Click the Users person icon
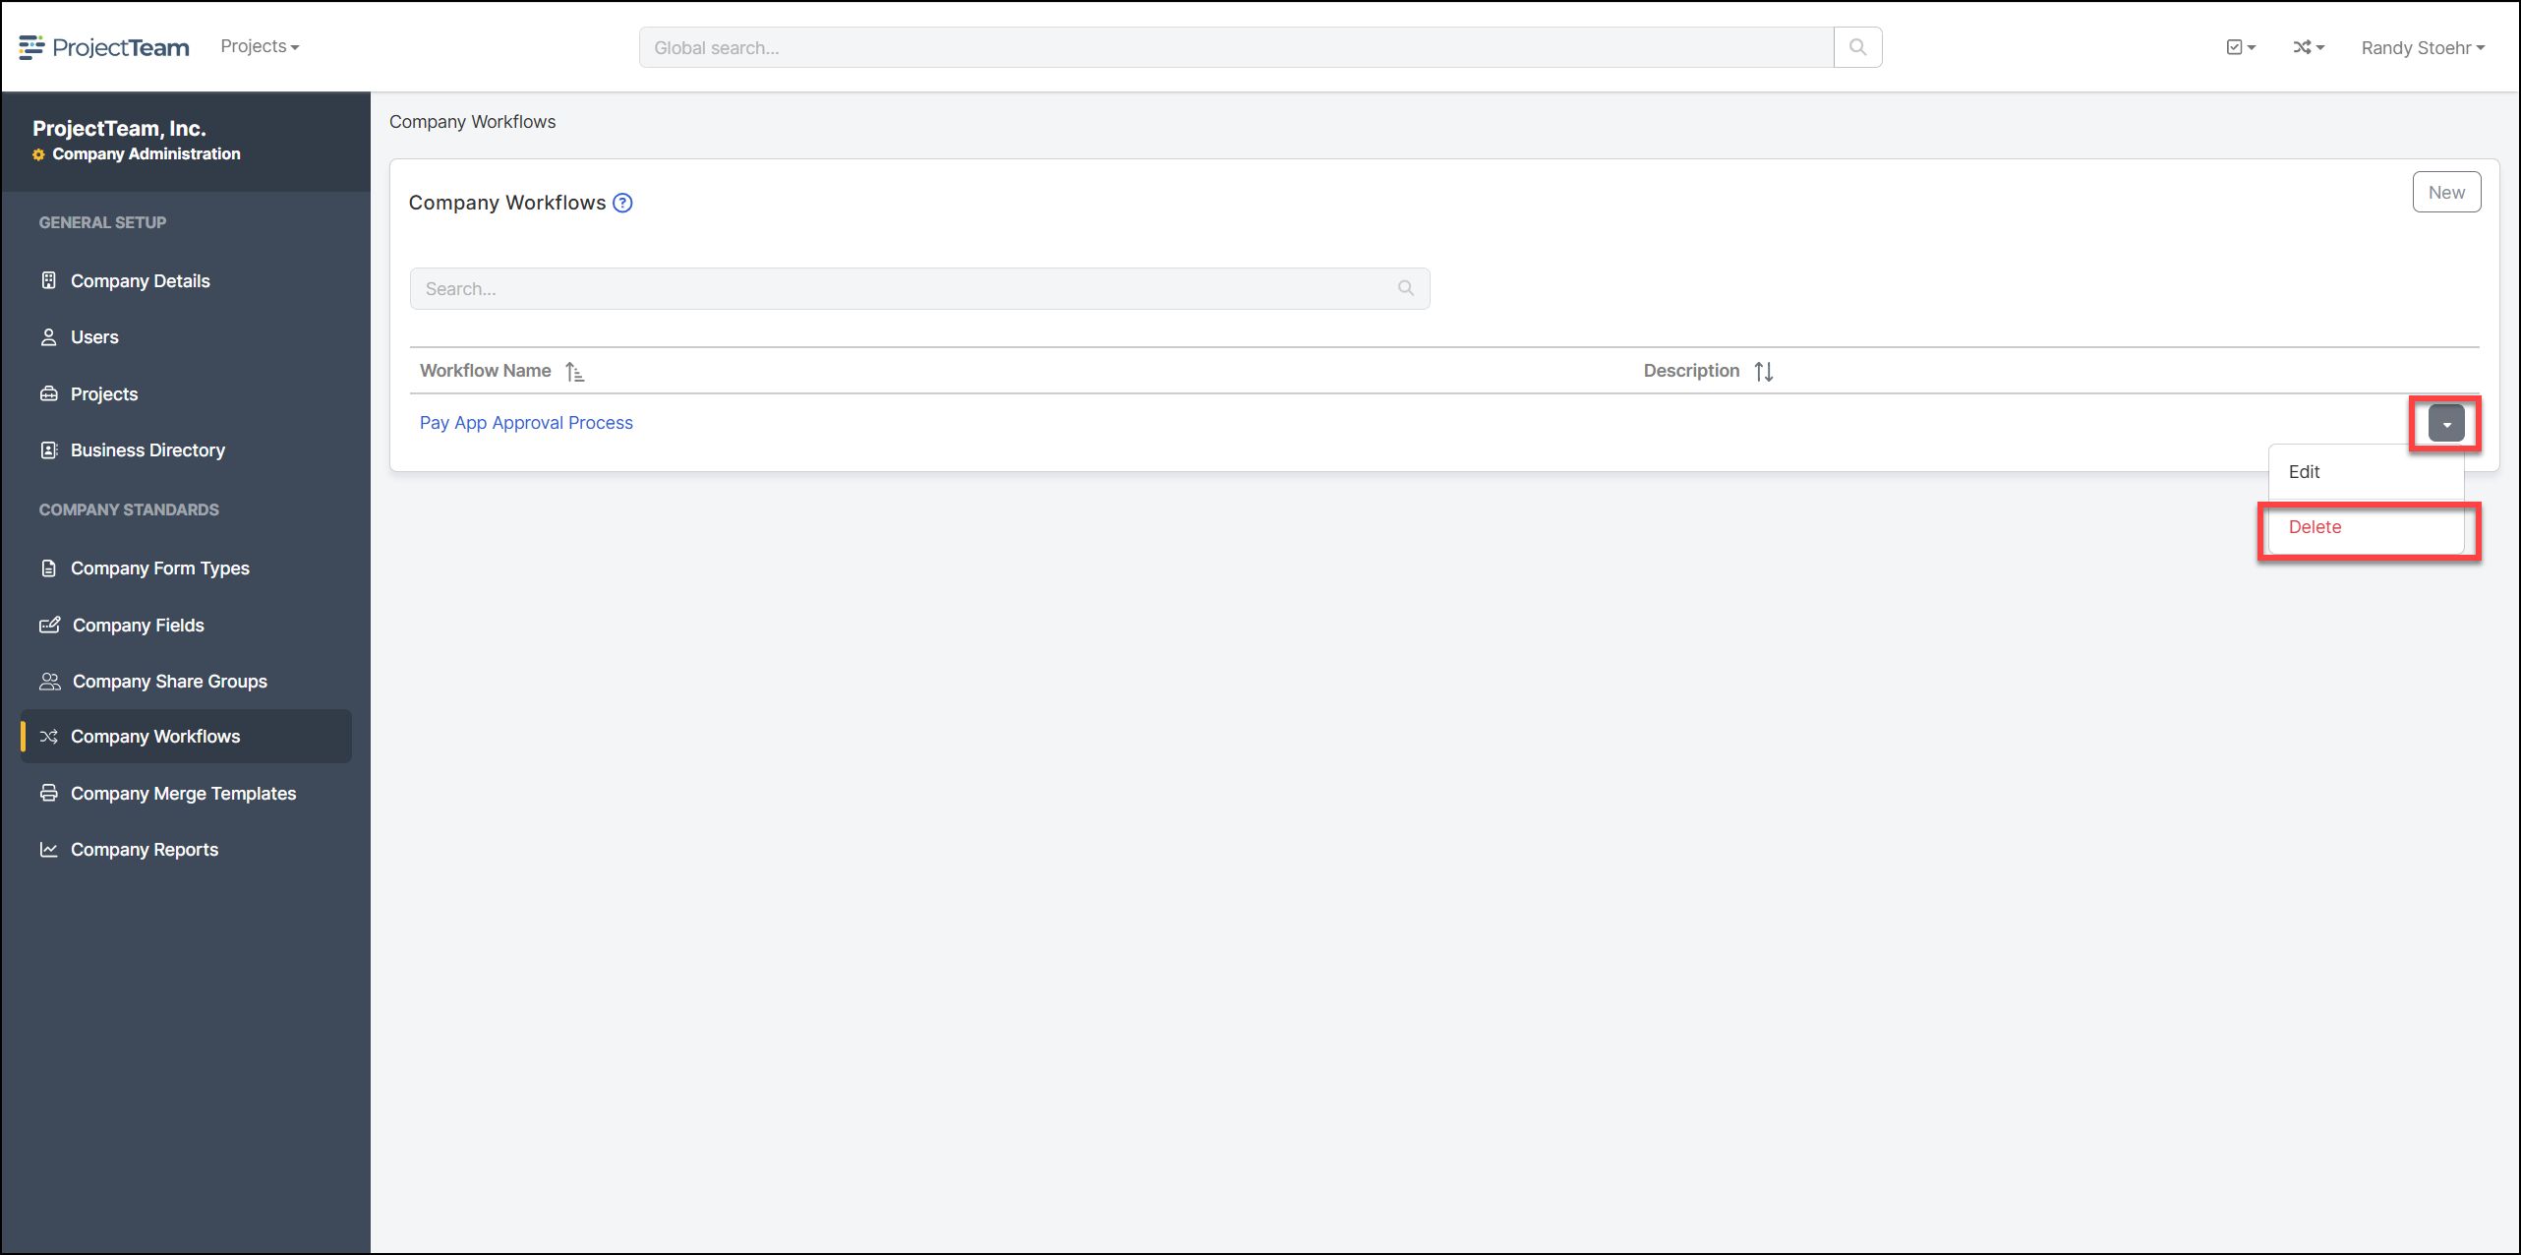 point(48,337)
